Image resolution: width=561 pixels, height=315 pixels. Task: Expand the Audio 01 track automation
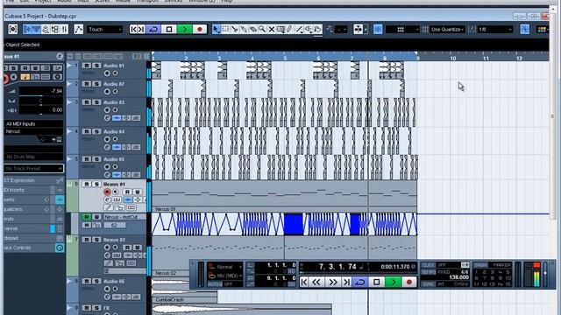tap(70, 66)
